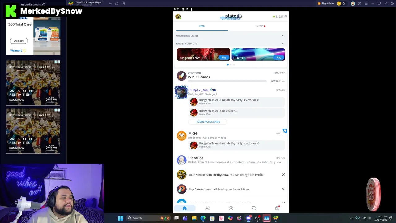The height and width of the screenshot is (223, 396).
Task: Switch to the NEWS tab
Action: [261, 26]
